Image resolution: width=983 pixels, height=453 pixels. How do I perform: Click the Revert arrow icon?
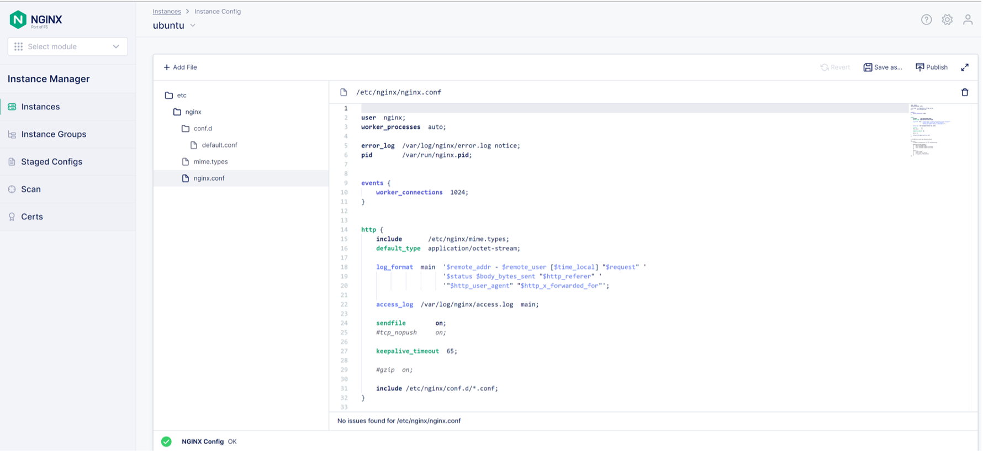click(825, 67)
